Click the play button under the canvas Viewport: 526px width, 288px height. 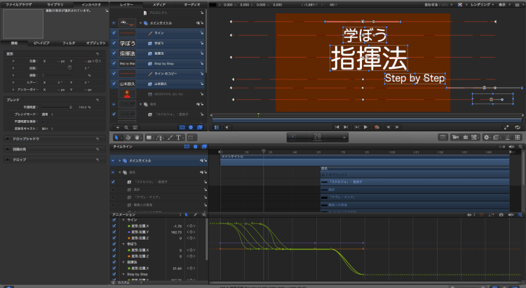point(365,127)
